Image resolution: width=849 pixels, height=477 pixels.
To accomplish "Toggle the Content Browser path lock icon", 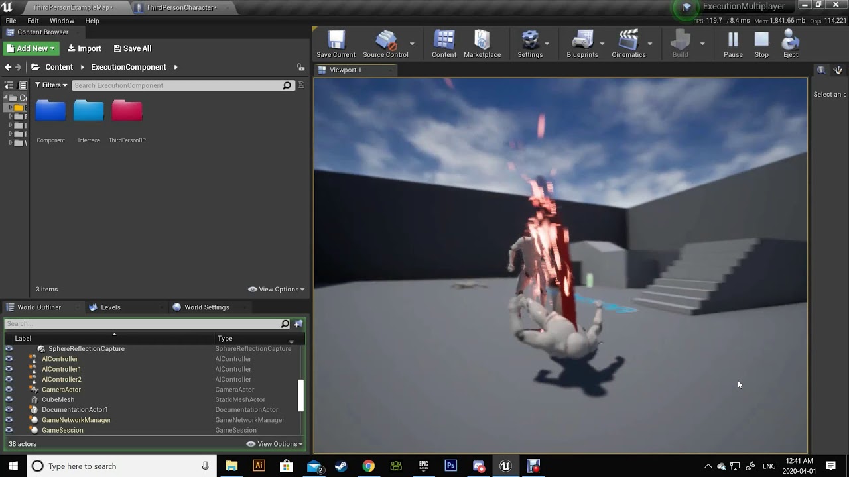I will click(301, 67).
